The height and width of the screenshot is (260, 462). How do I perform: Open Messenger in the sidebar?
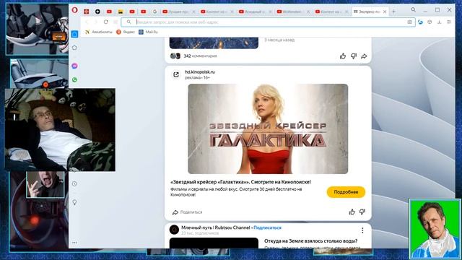[x=74, y=66]
